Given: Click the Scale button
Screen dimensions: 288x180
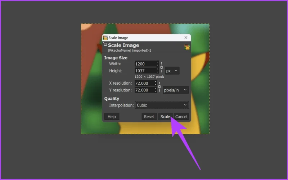Looking at the screenshot, I should click(165, 117).
